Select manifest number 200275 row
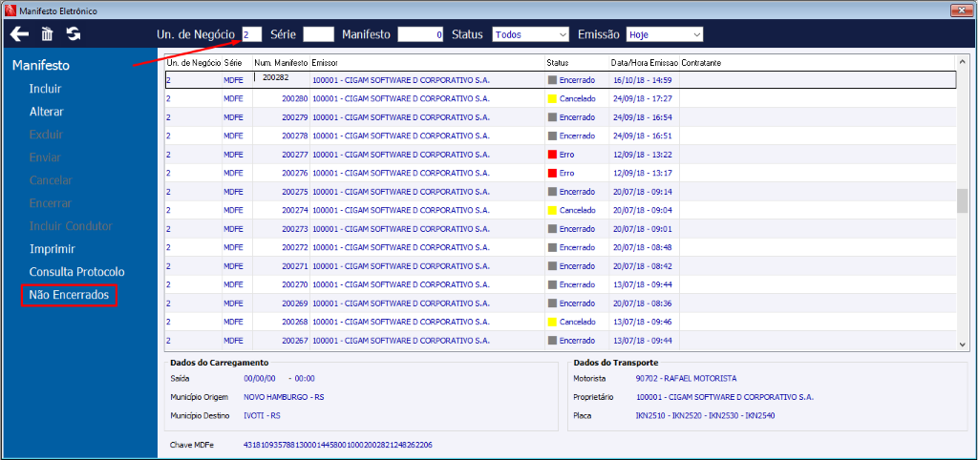978x460 pixels. tap(560, 192)
